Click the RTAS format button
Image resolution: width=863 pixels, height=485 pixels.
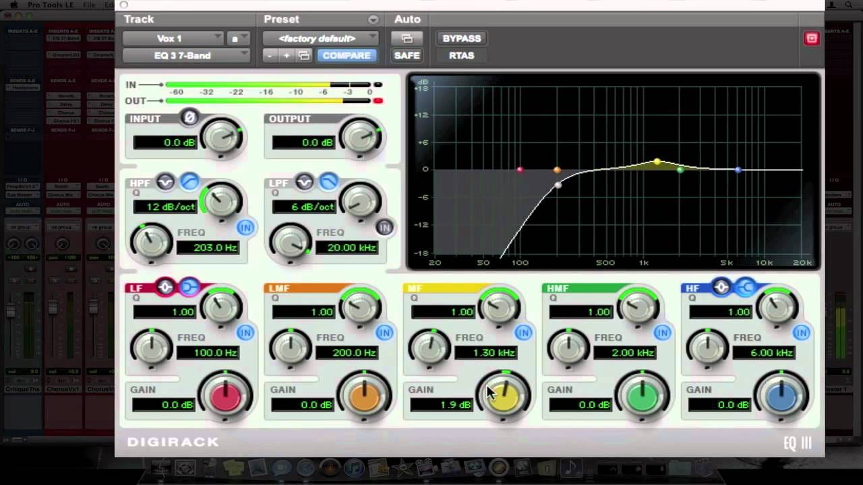click(462, 55)
